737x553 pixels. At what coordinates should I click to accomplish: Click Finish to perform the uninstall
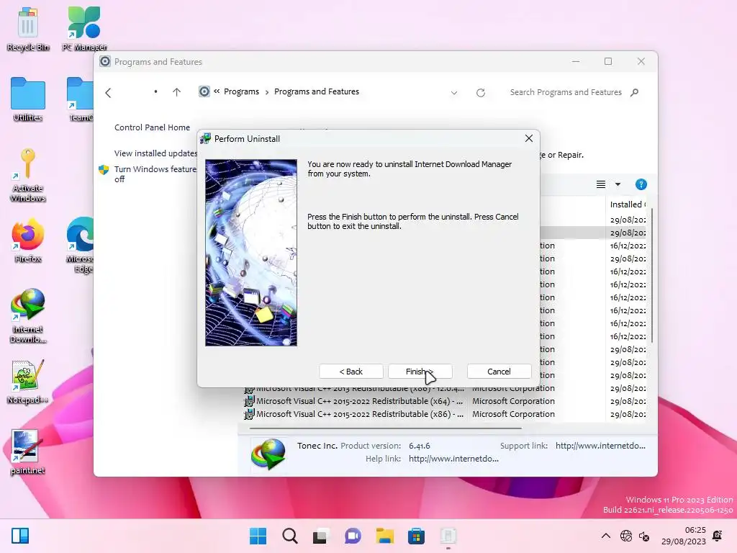(420, 372)
